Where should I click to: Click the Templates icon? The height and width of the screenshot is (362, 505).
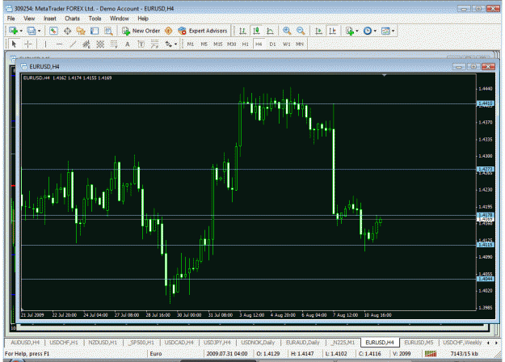(x=385, y=31)
